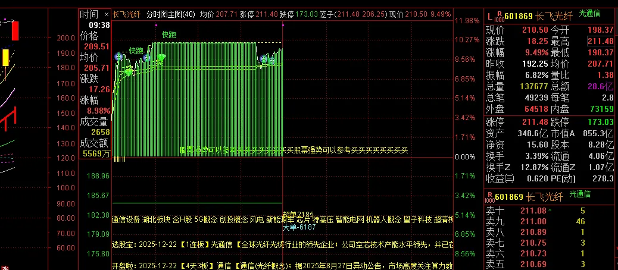The width and height of the screenshot is (618, 270).
Task: Click the 成交量 2658 value in time panel
Action: click(x=101, y=132)
